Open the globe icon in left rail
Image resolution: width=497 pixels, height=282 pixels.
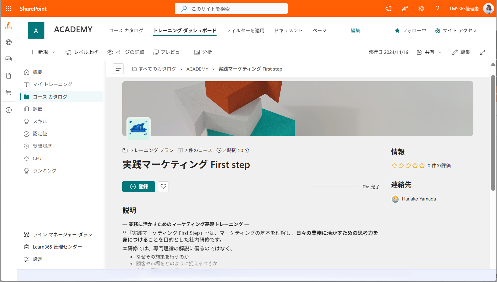tap(9, 42)
